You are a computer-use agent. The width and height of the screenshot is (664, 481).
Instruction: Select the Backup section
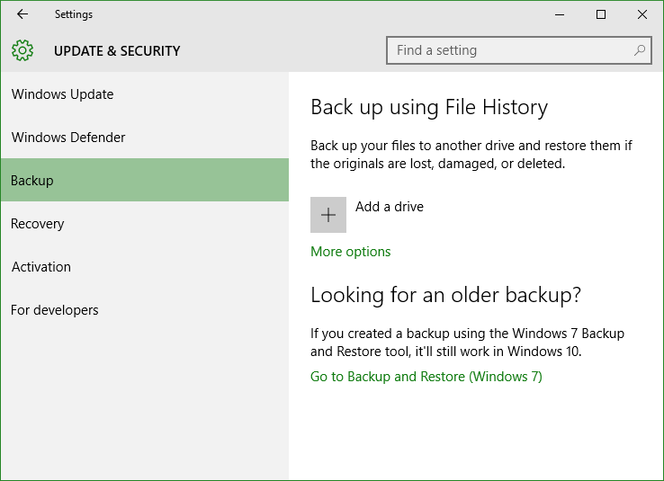pyautogui.click(x=145, y=180)
